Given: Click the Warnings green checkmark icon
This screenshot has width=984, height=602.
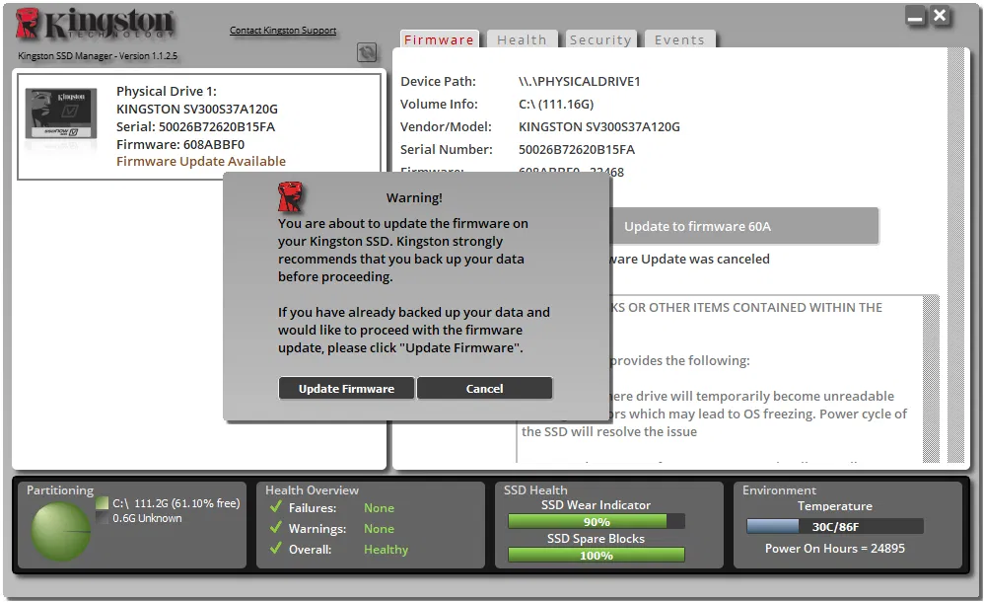Looking at the screenshot, I should click(x=275, y=527).
